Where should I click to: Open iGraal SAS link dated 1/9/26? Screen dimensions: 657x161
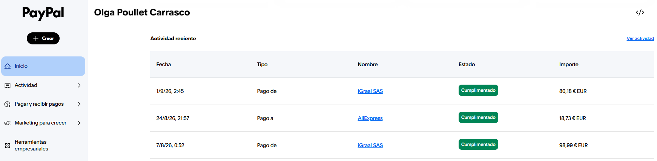pos(370,91)
